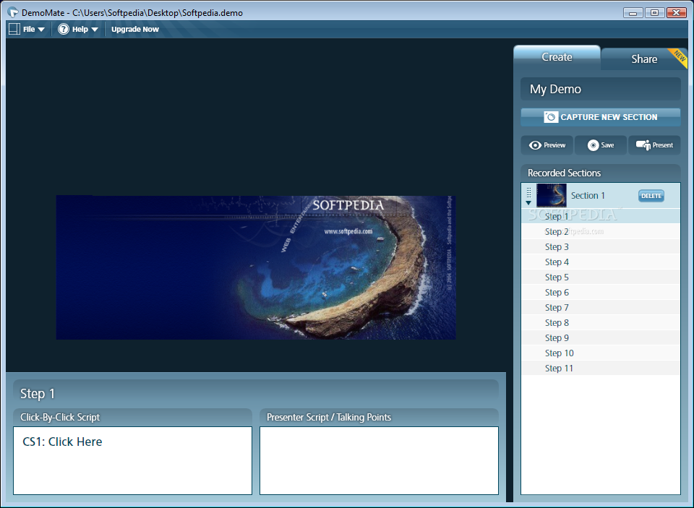Click the eye icon for Preview
The width and height of the screenshot is (694, 508).
tap(535, 145)
